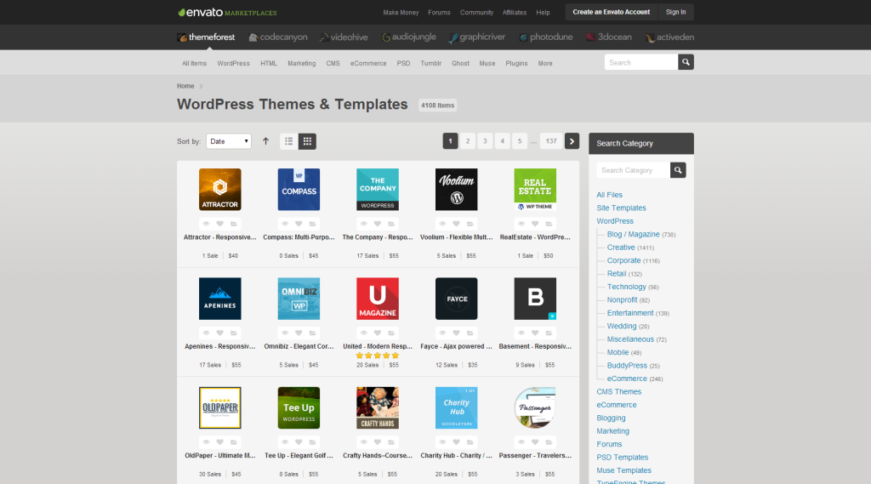Viewport: 871px width, 484px height.
Task: Click the Search Category input field
Action: [633, 170]
